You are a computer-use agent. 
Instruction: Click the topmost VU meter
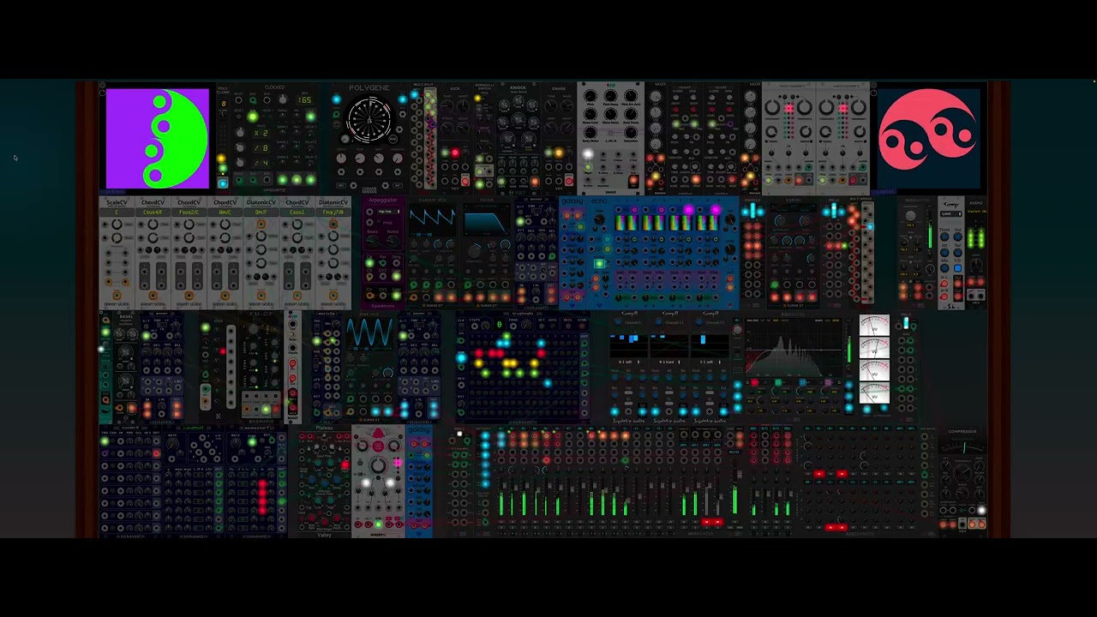(x=874, y=326)
